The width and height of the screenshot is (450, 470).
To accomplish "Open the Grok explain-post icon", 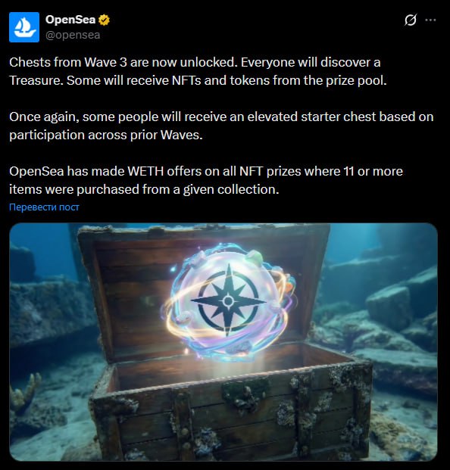I will (410, 20).
